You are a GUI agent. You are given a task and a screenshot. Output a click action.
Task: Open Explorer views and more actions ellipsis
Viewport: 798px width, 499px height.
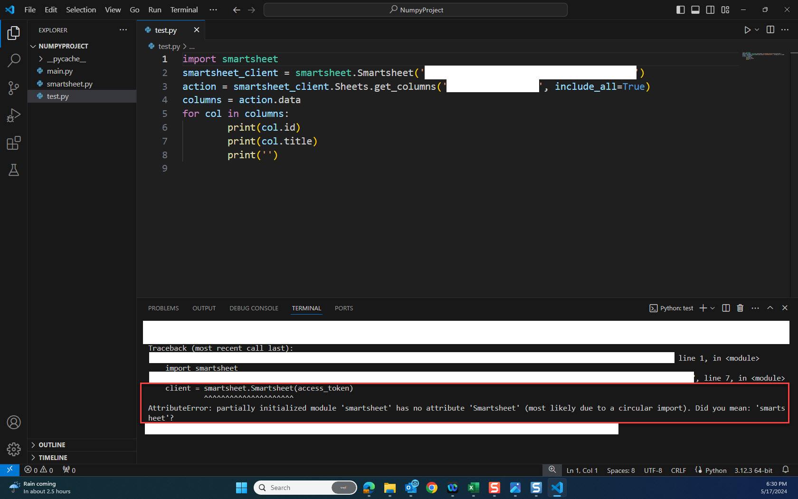click(123, 30)
